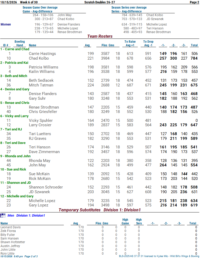The height and width of the screenshot is (258, 200).
Task: Click the 'Season Game Over Average' heading
Action: (40, 8)
